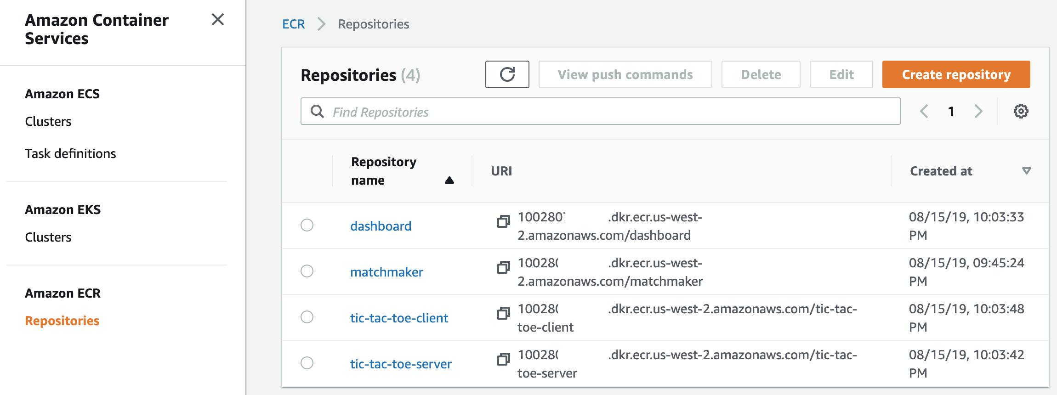Image resolution: width=1057 pixels, height=395 pixels.
Task: Click the Amazon Container Services title
Action: pos(97,29)
